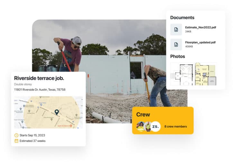Click the Documents heading
Image resolution: width=247 pixels, height=165 pixels.
(x=182, y=17)
